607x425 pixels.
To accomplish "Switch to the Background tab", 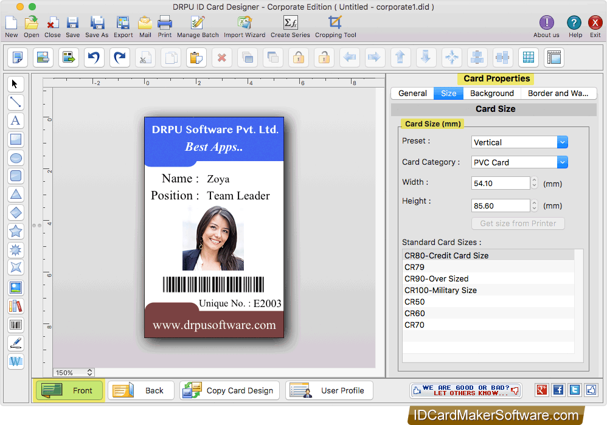I will tap(492, 93).
